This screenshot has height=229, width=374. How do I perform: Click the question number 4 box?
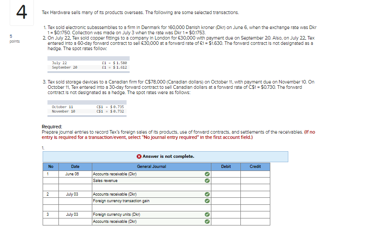[x=22, y=12]
